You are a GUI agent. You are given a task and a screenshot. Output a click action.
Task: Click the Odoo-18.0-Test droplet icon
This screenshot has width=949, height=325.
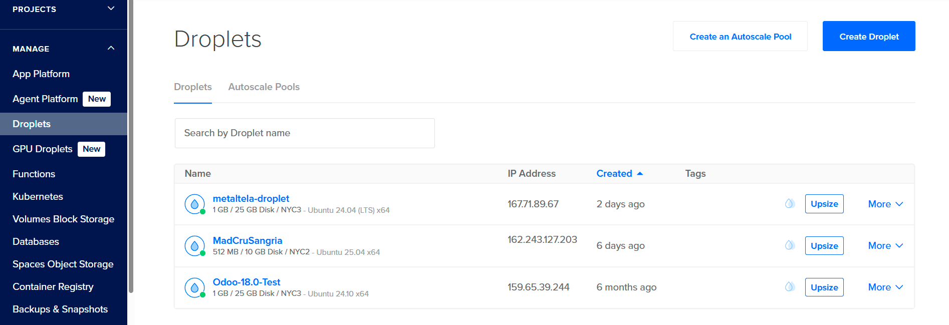pyautogui.click(x=194, y=287)
